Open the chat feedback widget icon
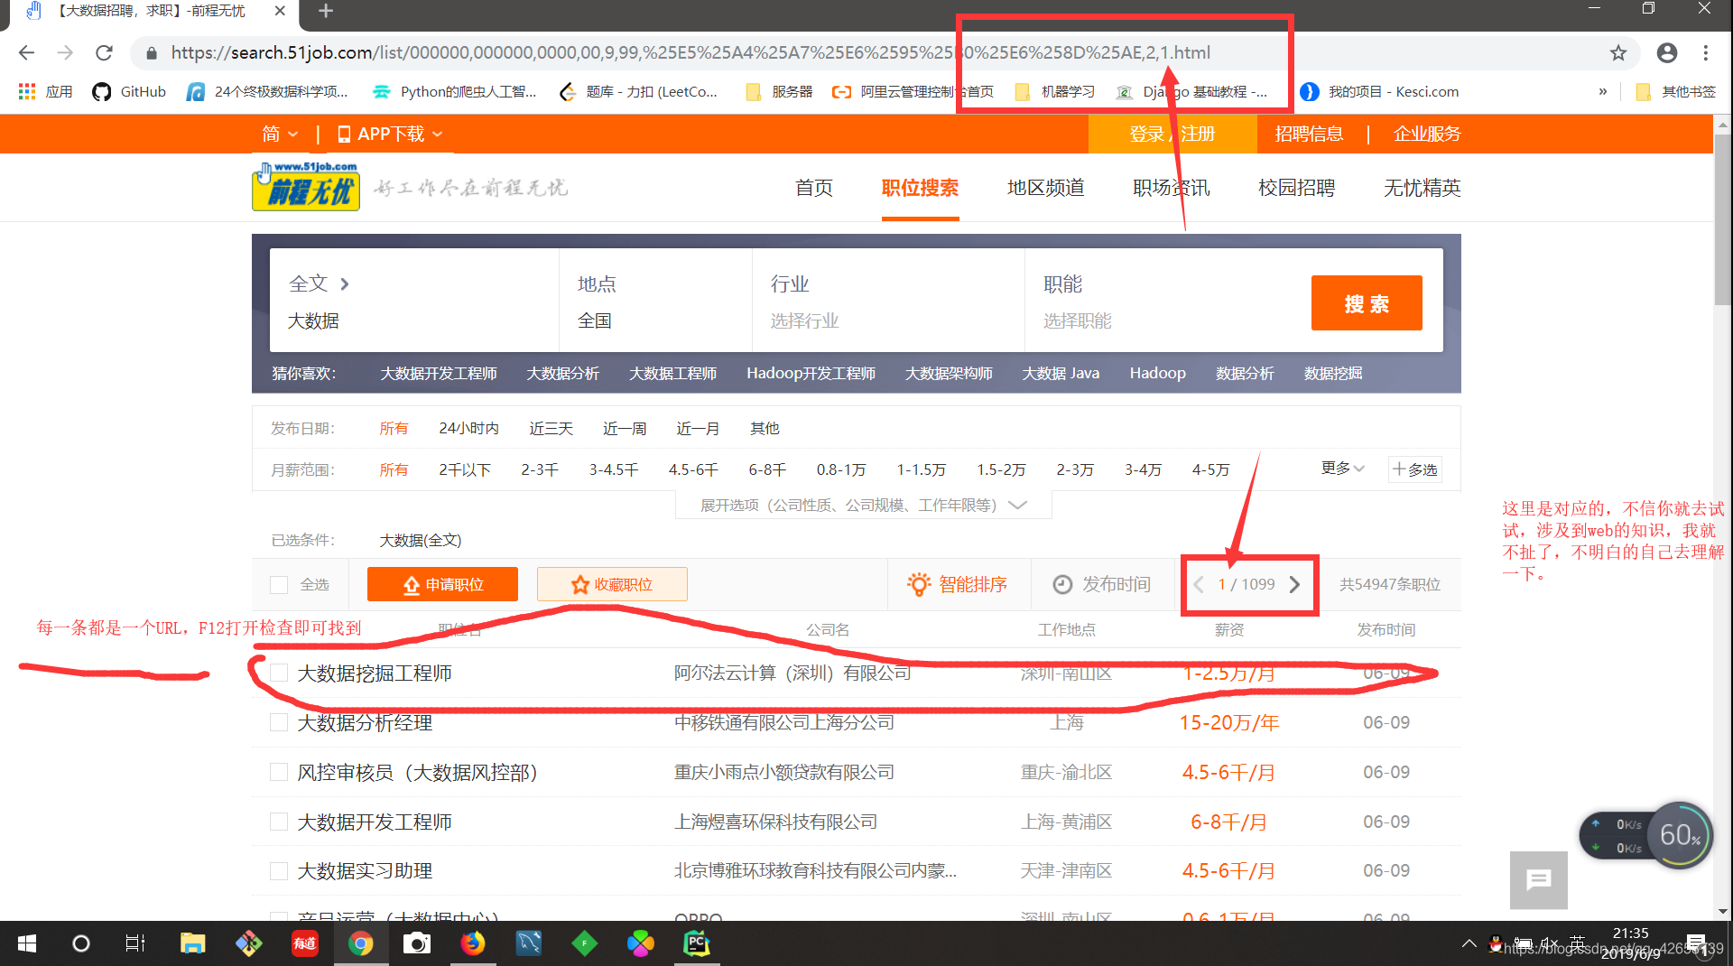Viewport: 1733px width, 966px height. [1538, 879]
